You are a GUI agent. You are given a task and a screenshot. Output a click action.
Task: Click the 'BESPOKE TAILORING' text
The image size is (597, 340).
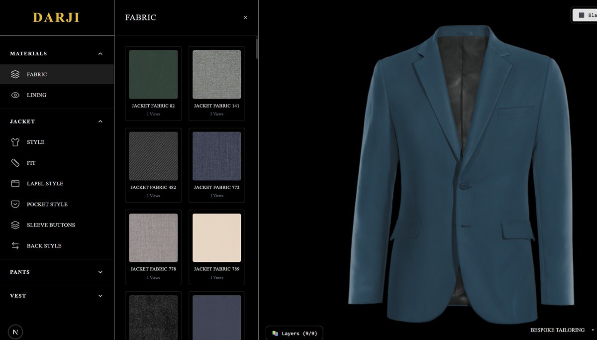(557, 330)
